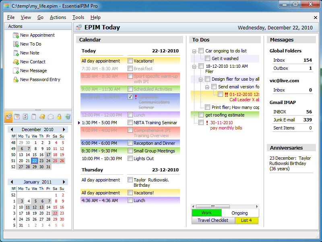Open the Passwords module in the navigation bar
This screenshot has height=242, width=322.
pyautogui.click(x=59, y=117)
